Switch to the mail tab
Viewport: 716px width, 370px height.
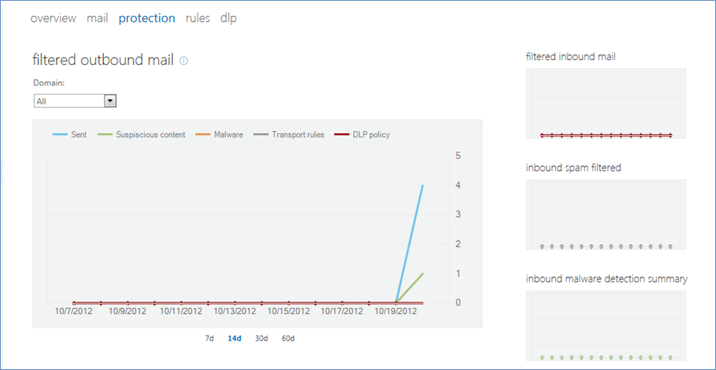coord(97,18)
